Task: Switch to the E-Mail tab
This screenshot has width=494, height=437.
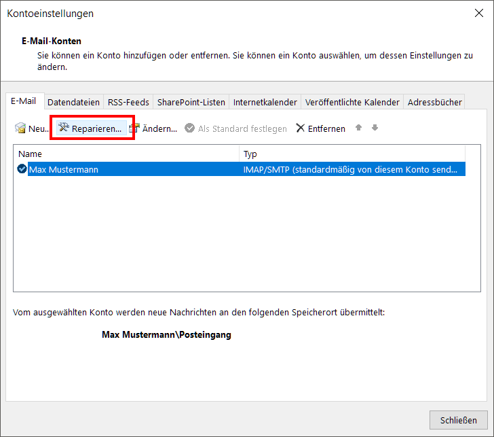Action: (24, 101)
